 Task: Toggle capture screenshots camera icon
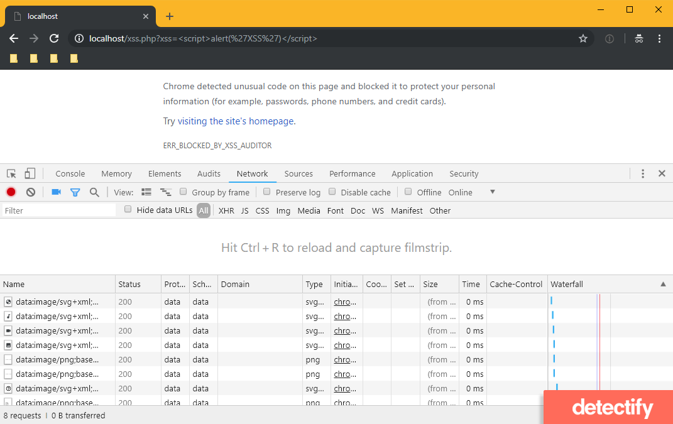coord(56,192)
